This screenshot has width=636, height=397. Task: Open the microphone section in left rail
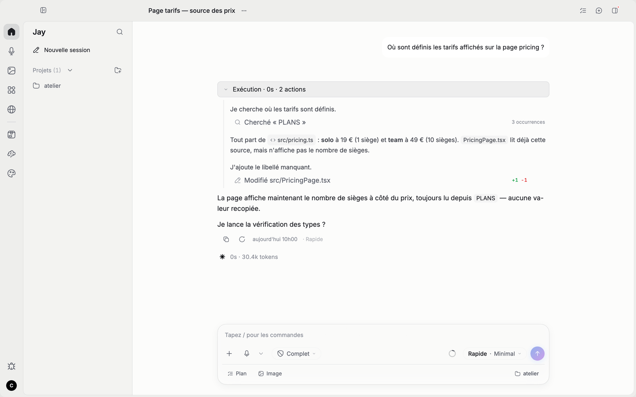point(11,51)
